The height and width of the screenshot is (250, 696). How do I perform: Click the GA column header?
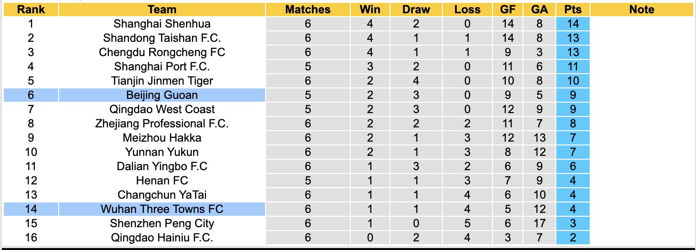coord(539,10)
